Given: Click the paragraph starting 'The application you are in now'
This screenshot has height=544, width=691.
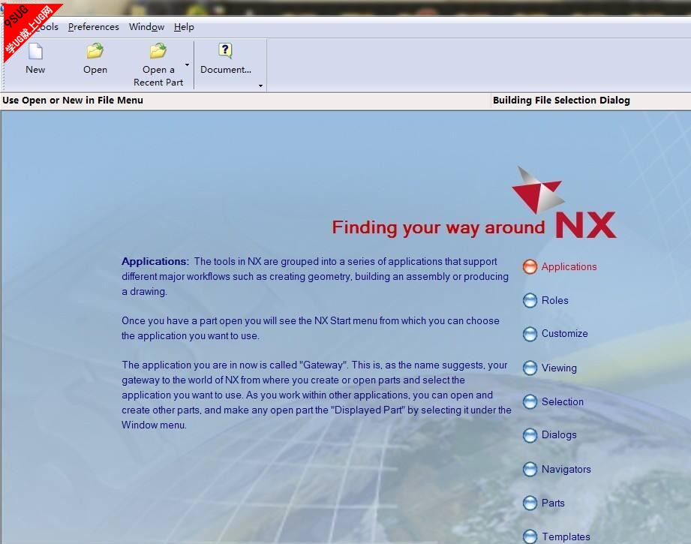Looking at the screenshot, I should pos(317,395).
